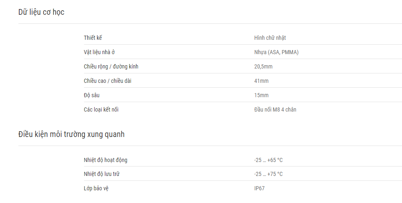
Task: Select the 'Thiết kế' row label
Action: pyautogui.click(x=93, y=38)
